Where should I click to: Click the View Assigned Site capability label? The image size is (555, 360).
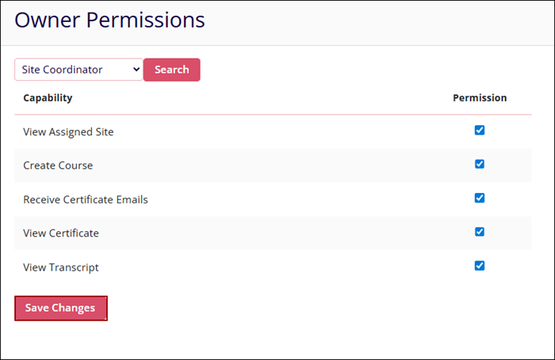point(68,132)
